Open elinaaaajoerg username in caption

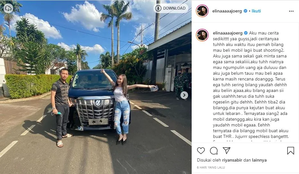coord(228,33)
